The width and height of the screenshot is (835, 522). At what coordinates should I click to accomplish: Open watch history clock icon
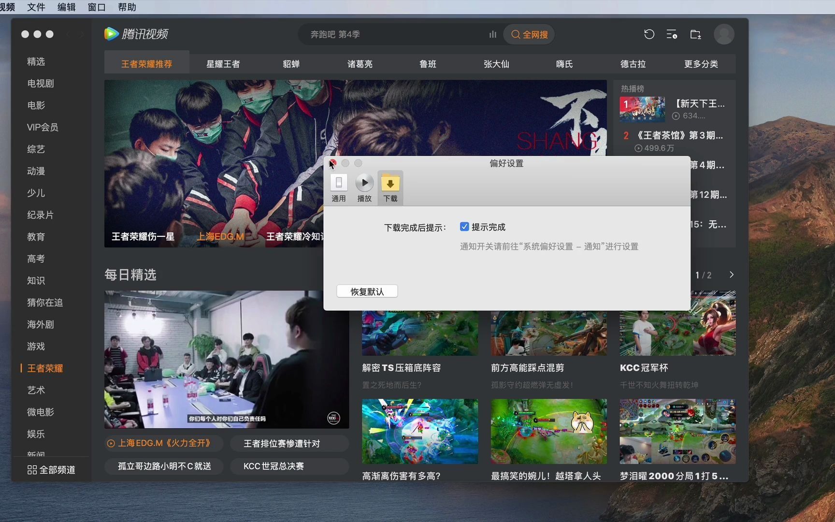pos(649,34)
